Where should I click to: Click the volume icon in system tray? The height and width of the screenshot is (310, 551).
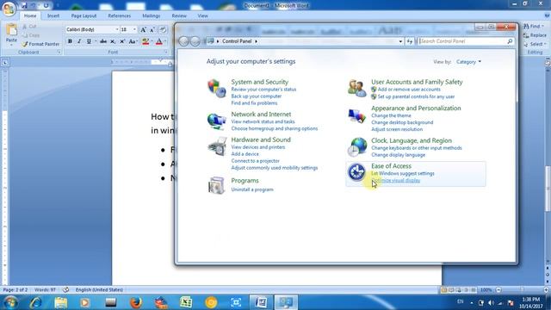tap(491, 302)
